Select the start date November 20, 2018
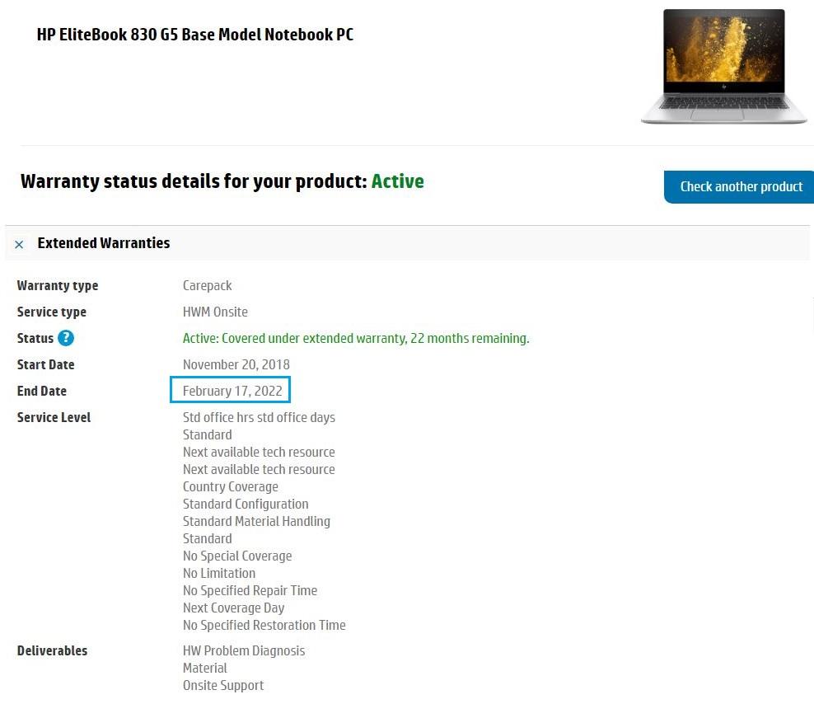Viewport: 814px width, 704px height. click(236, 364)
